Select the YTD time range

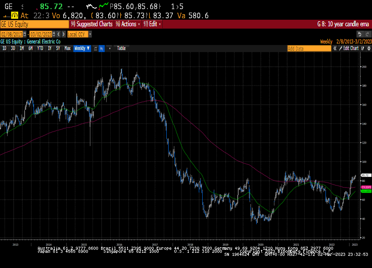(40, 49)
